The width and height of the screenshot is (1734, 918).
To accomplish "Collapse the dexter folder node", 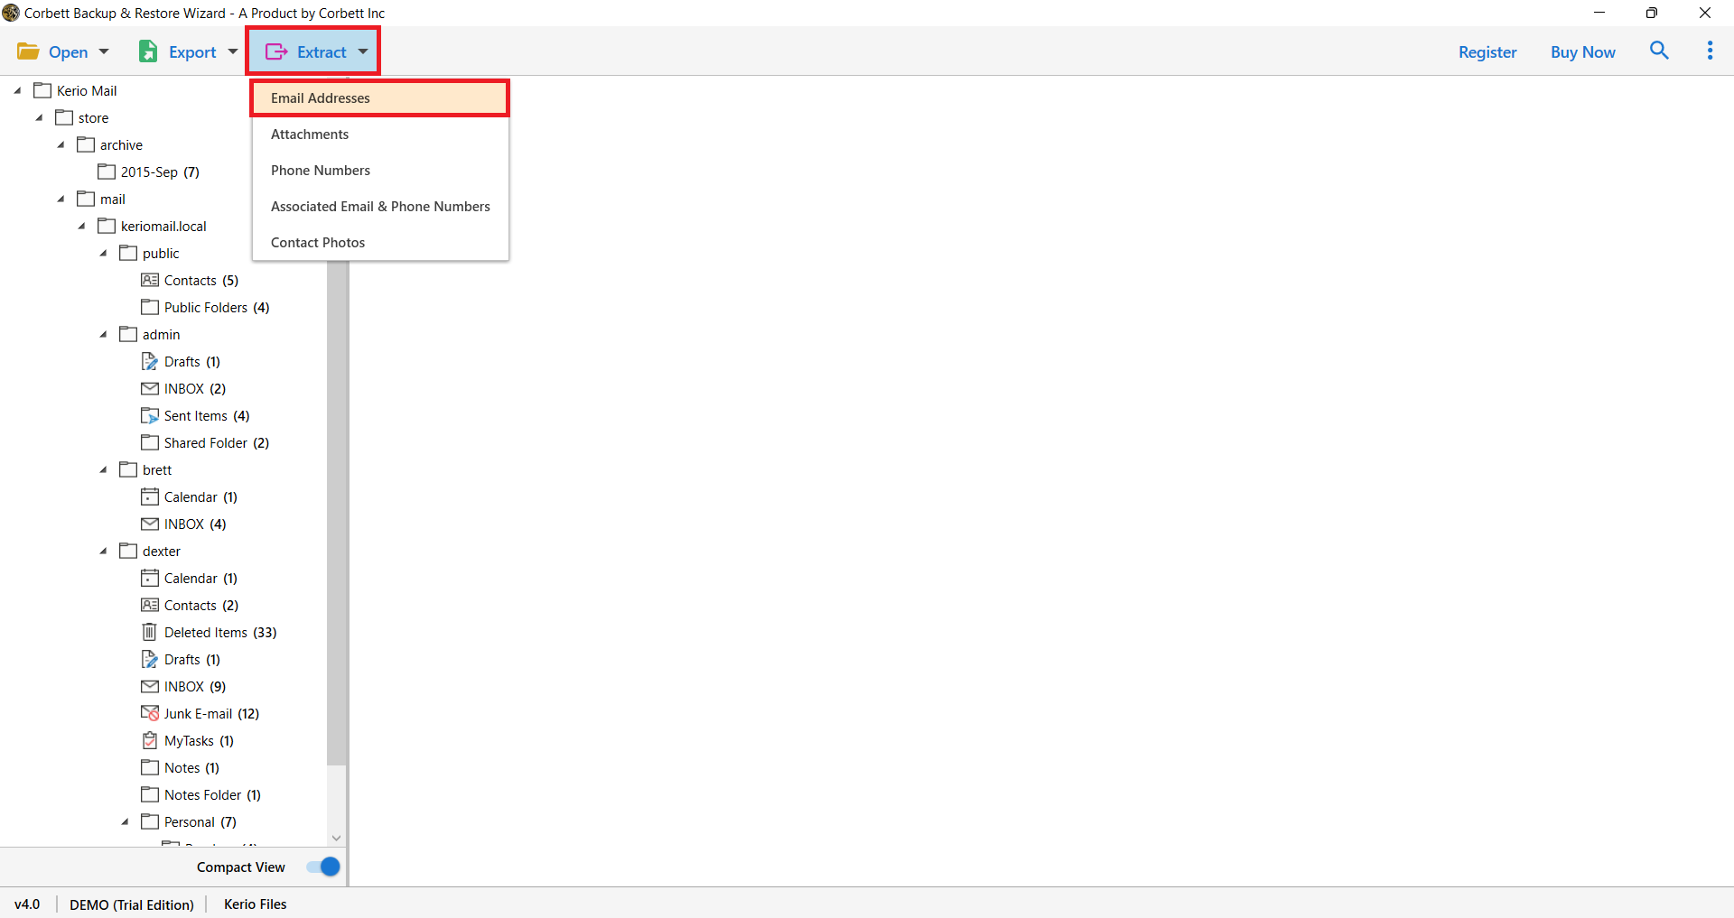I will pos(103,551).
